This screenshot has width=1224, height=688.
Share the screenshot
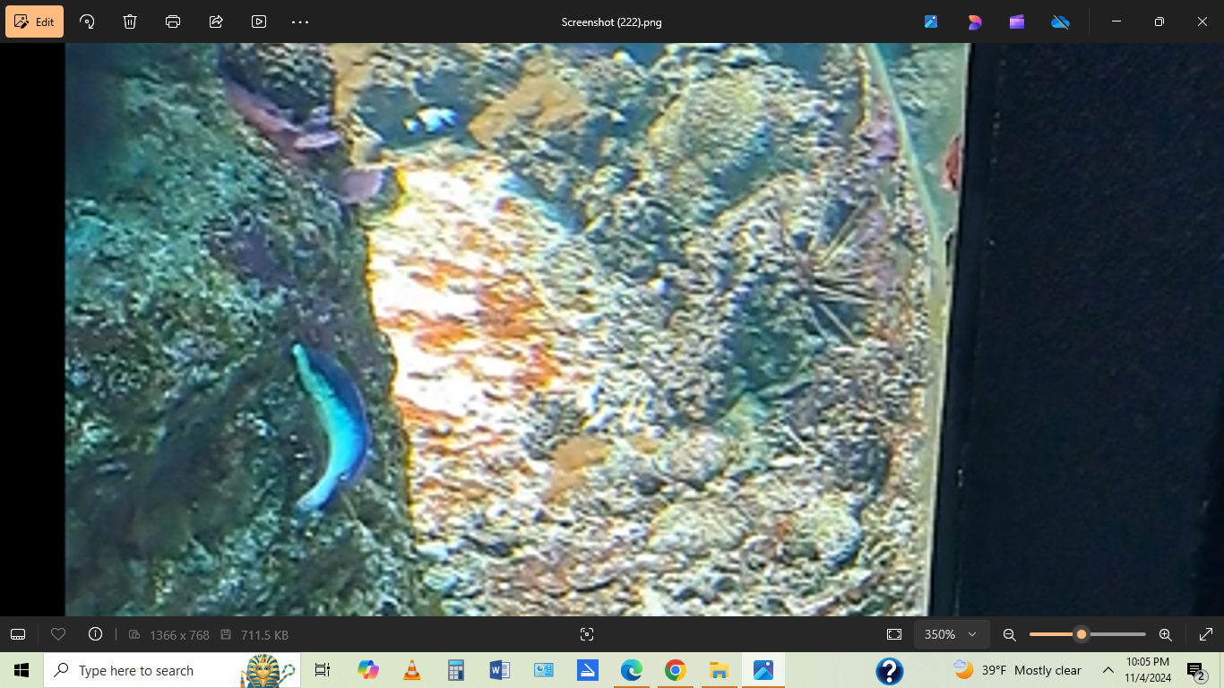coord(215,21)
